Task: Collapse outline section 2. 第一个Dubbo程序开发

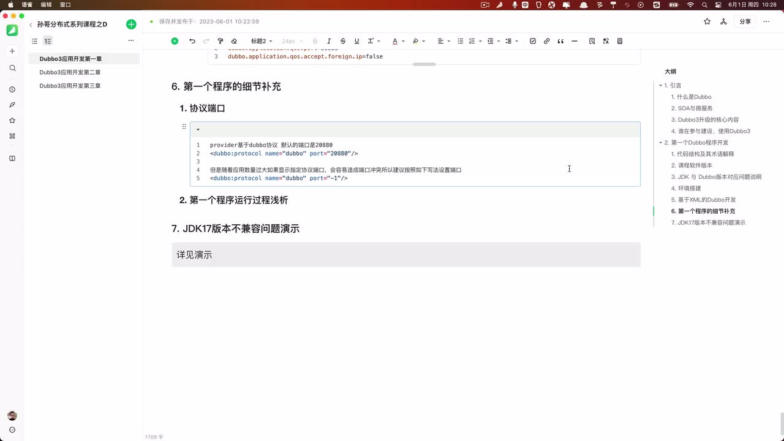Action: (x=661, y=143)
